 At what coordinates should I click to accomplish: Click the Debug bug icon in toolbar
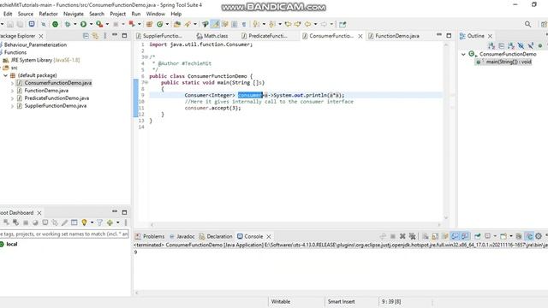pos(68,24)
